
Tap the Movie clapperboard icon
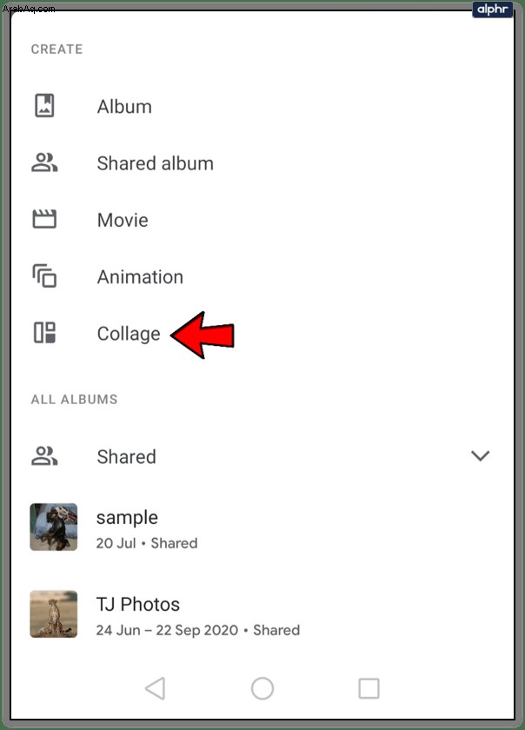pyautogui.click(x=44, y=219)
